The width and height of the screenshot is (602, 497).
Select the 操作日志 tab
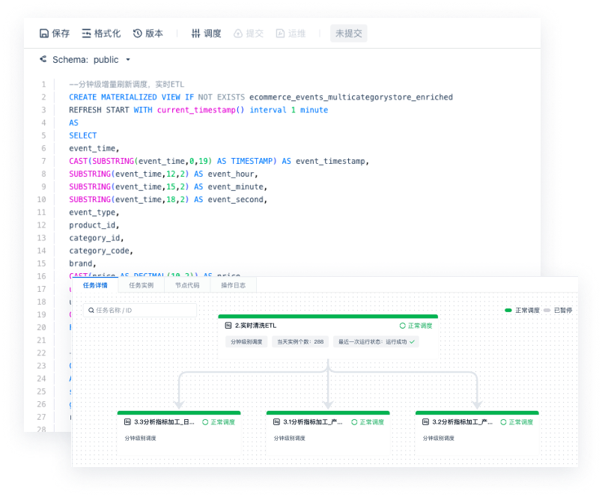click(233, 285)
